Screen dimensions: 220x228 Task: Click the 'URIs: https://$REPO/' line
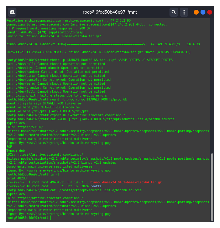[25, 127]
